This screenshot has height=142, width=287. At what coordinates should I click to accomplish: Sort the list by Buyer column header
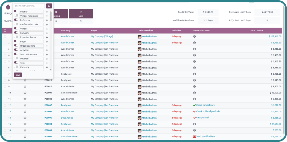tap(94, 31)
